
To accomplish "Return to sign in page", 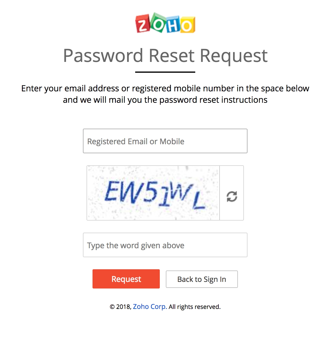I will point(202,279).
